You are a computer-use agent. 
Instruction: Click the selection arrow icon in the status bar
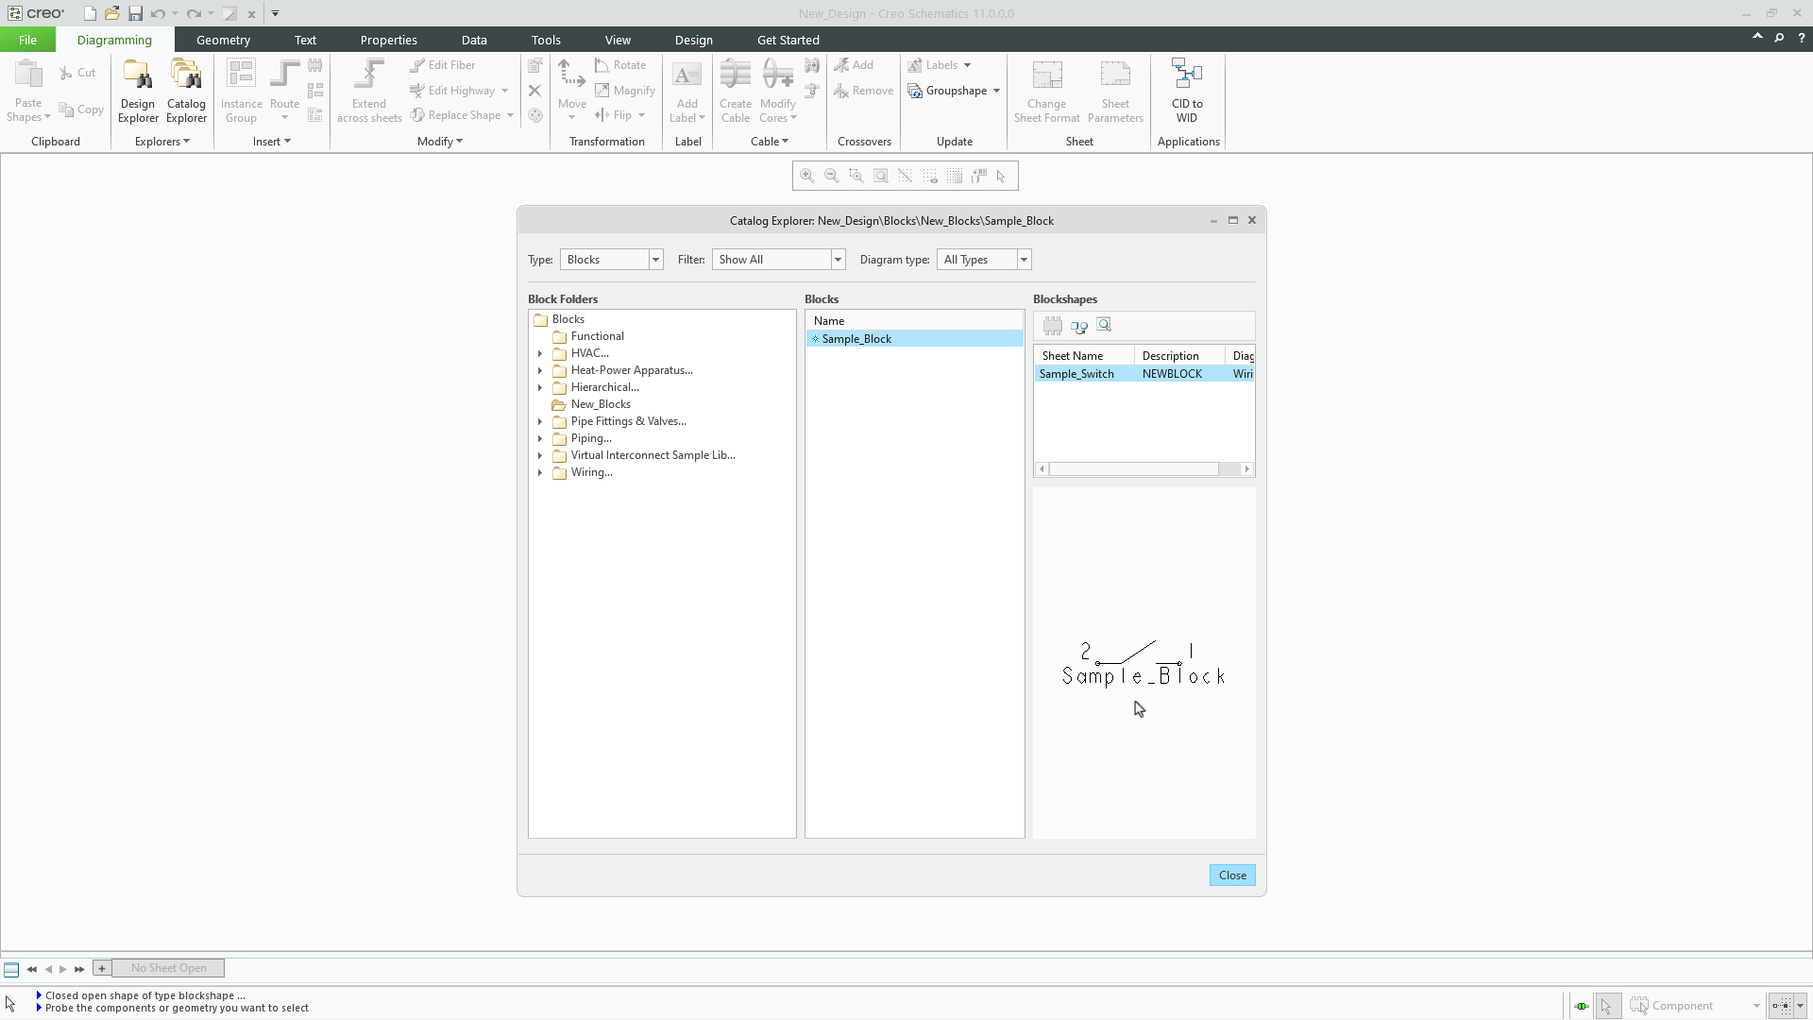pyautogui.click(x=1606, y=1006)
